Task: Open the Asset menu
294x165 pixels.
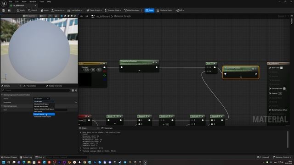Action: [24, 2]
